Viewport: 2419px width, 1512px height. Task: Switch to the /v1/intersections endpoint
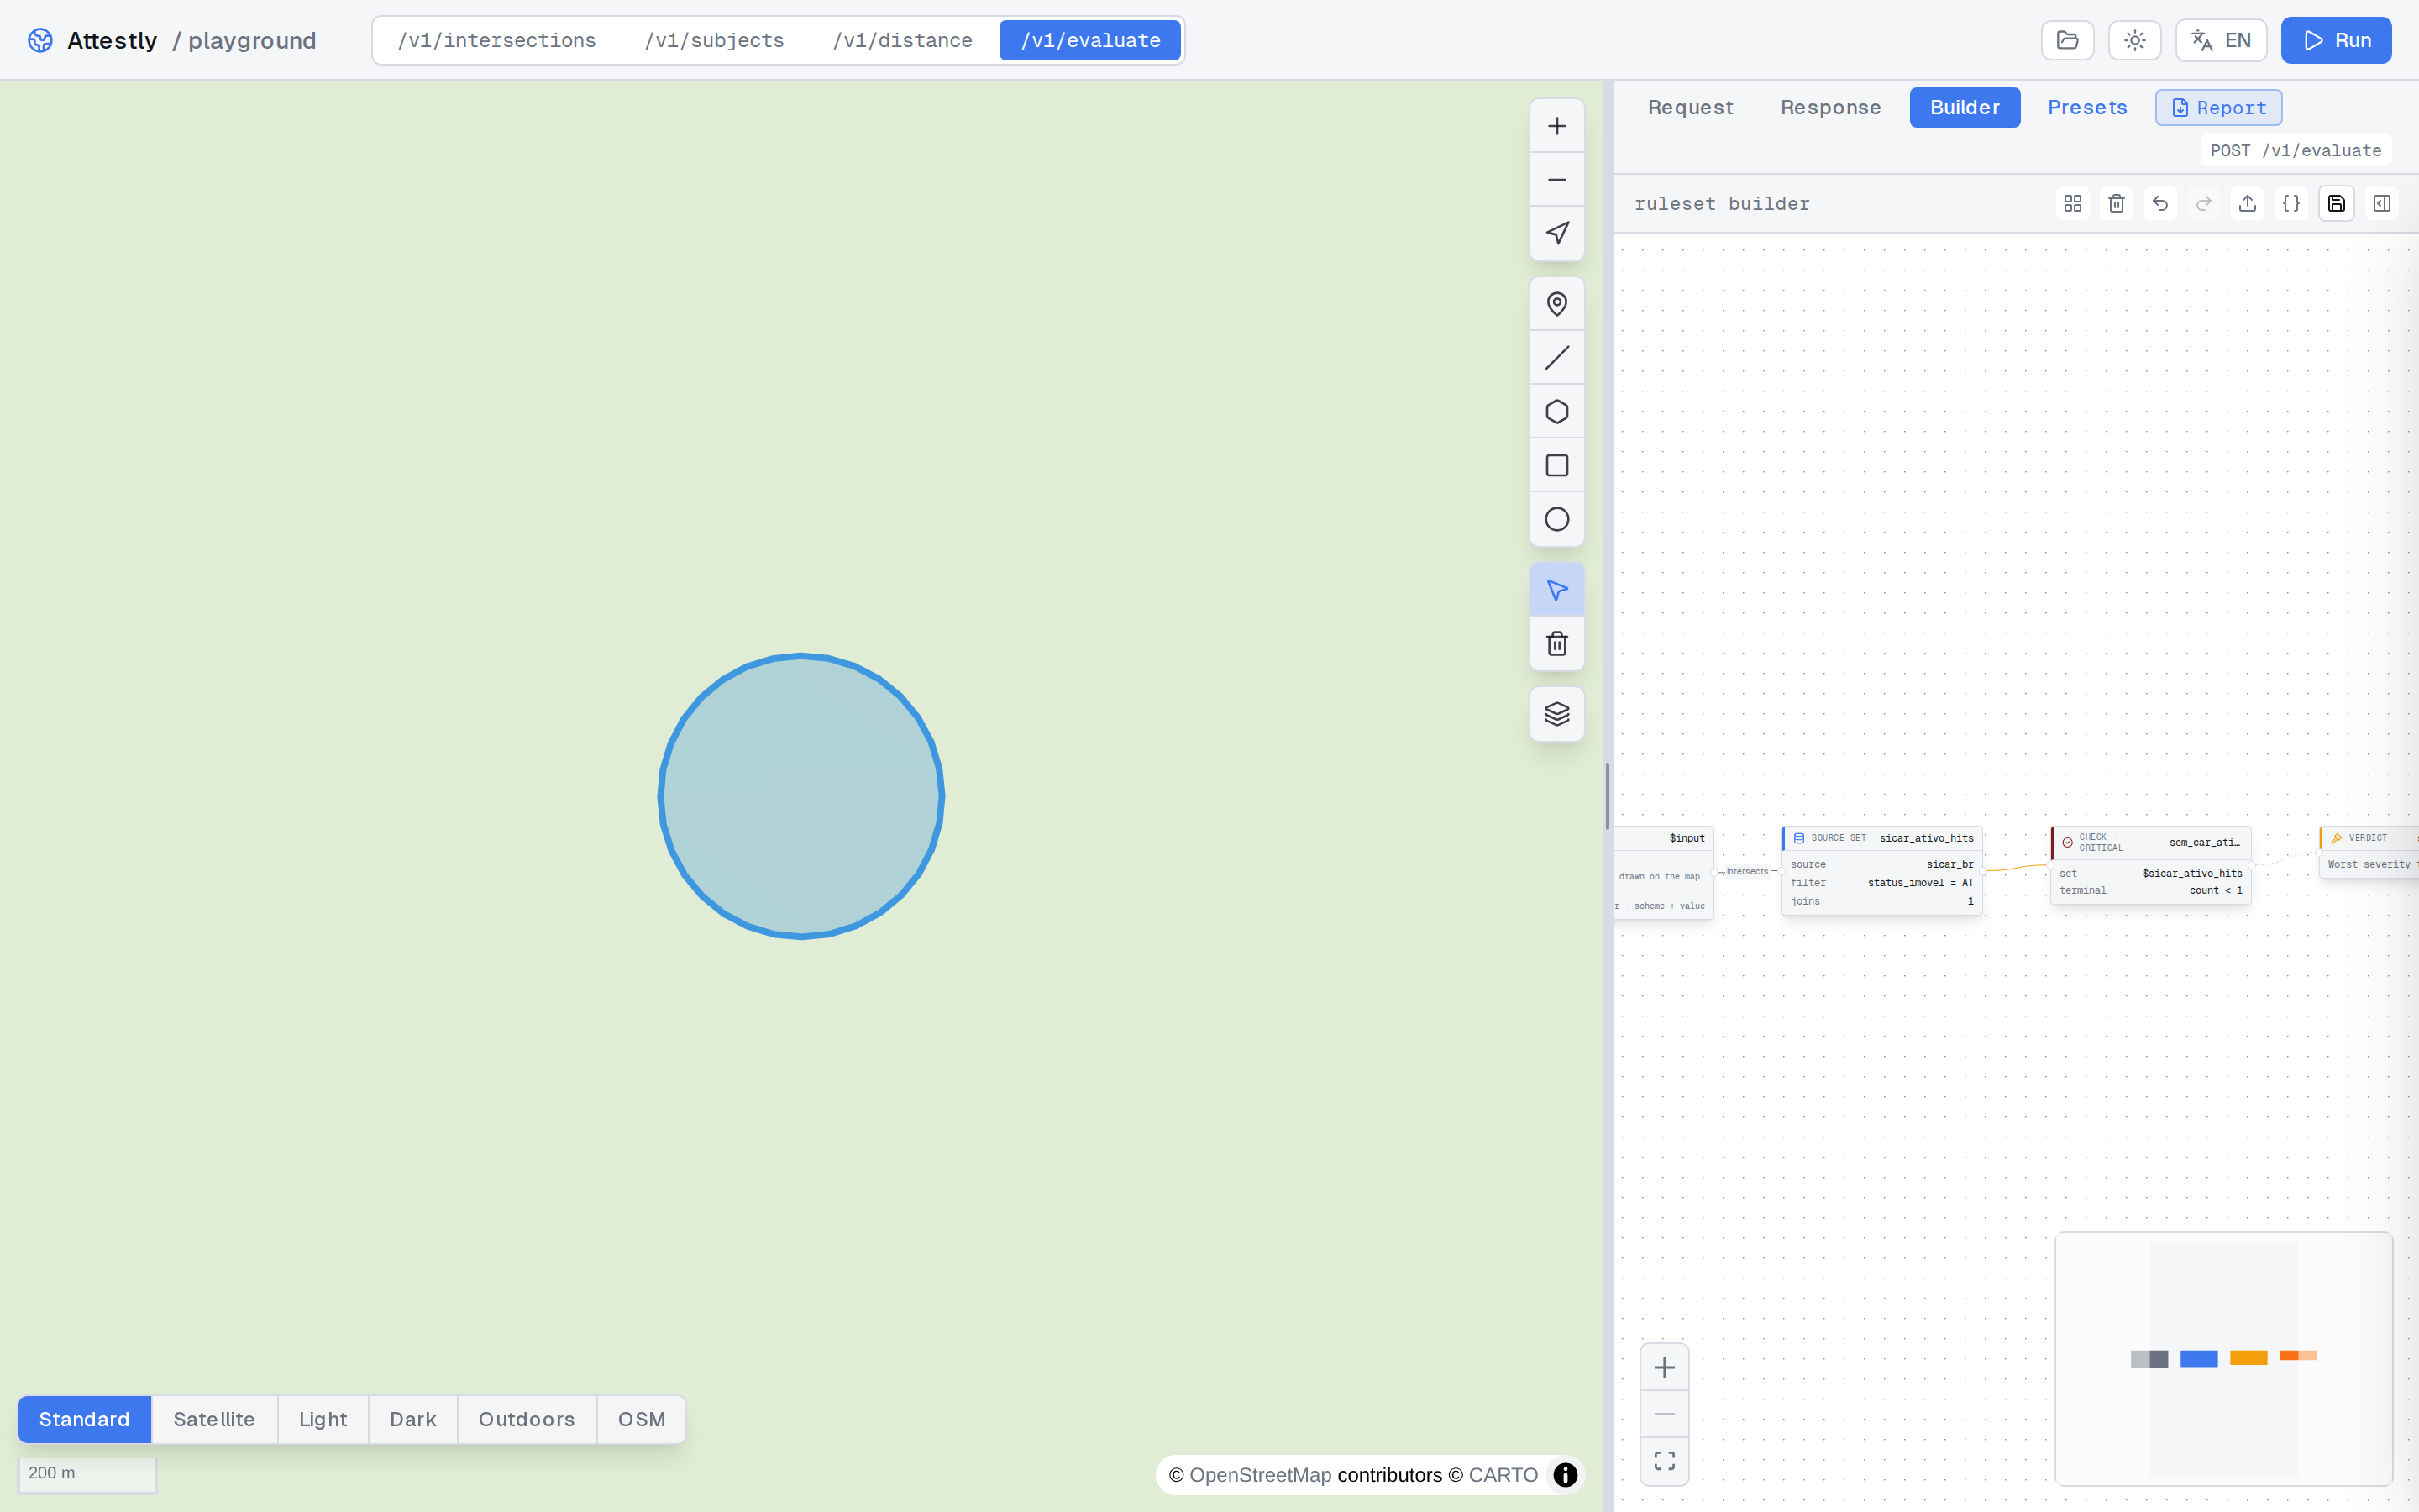point(496,40)
